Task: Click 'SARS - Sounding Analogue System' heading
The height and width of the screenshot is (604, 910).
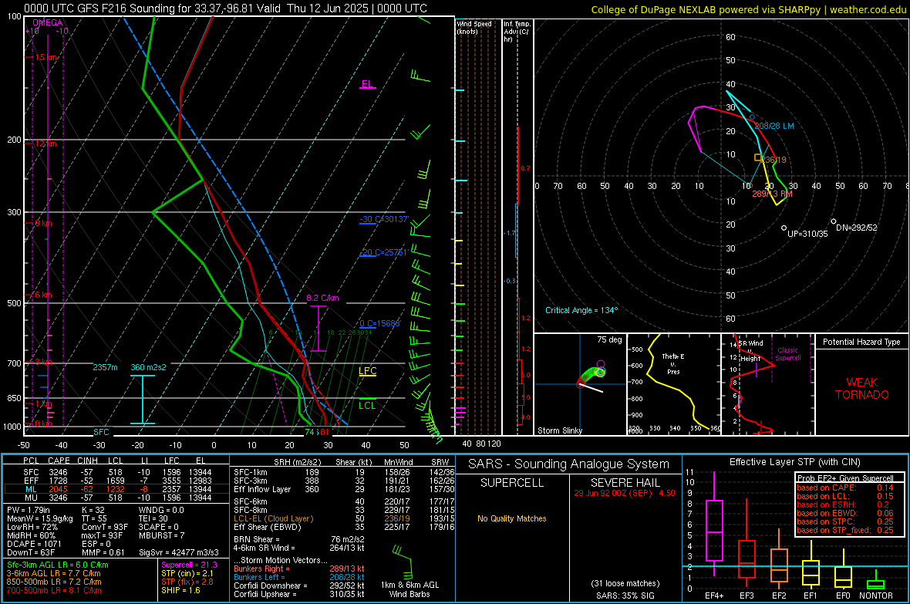Action: pyautogui.click(x=569, y=464)
